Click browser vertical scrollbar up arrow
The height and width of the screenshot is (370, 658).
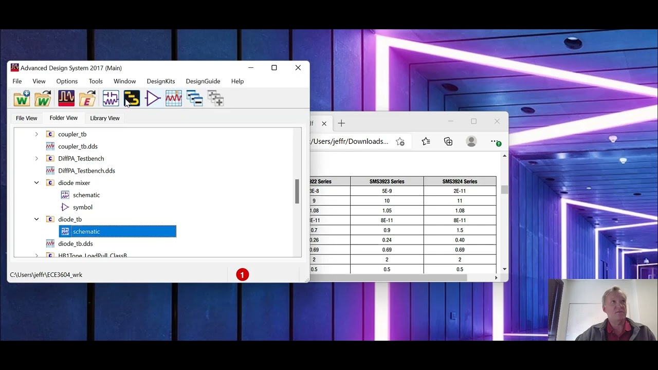504,156
